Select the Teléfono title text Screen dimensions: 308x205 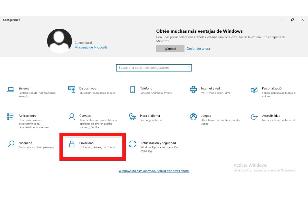146,88
